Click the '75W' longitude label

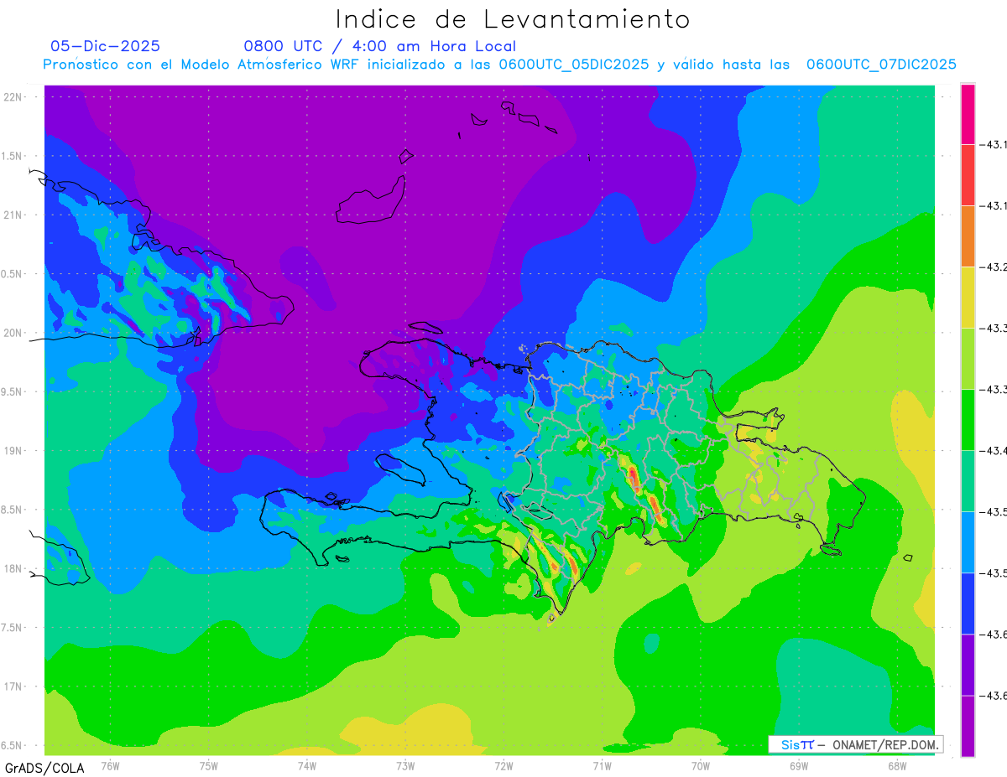pyautogui.click(x=209, y=765)
